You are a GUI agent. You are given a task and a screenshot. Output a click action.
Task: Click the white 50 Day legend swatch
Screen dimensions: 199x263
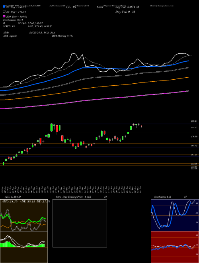pyautogui.click(x=4, y=12)
